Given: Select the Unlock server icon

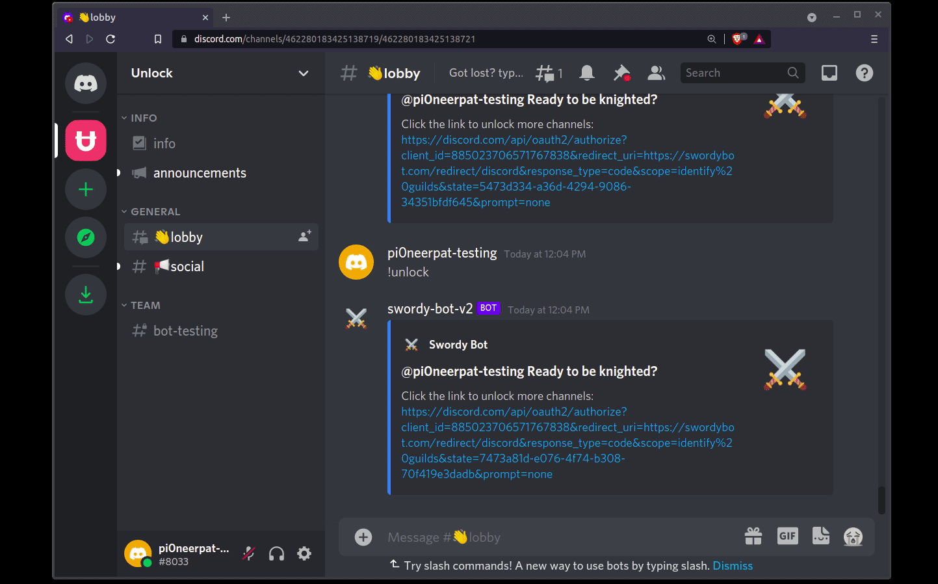Looking at the screenshot, I should pos(86,140).
